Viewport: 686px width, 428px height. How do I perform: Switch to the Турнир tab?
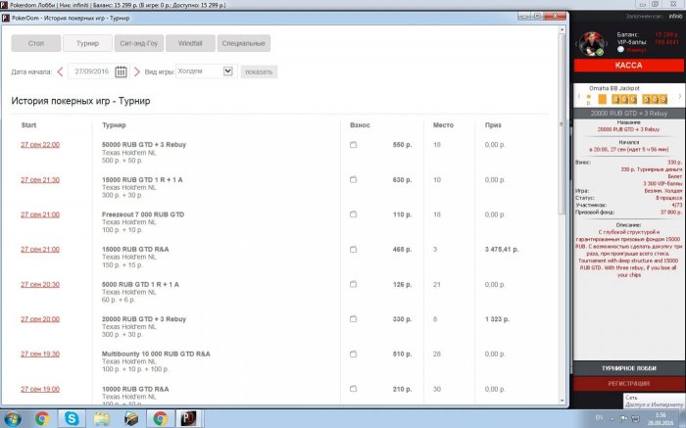point(87,43)
